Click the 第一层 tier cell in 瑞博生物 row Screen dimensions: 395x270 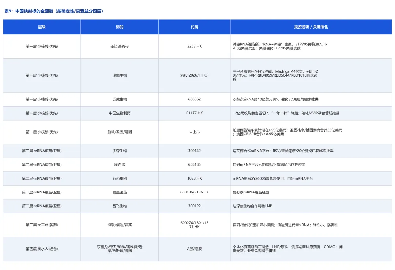(42, 75)
